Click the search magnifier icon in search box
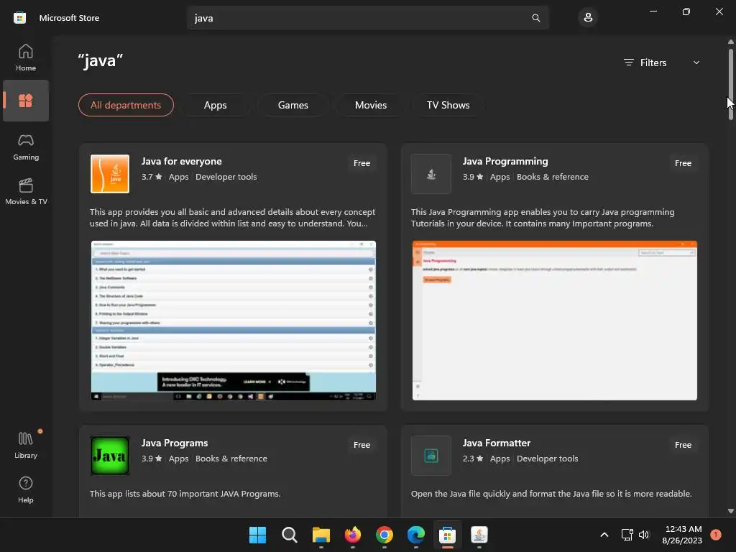Screen dimensions: 736x552 (535, 18)
